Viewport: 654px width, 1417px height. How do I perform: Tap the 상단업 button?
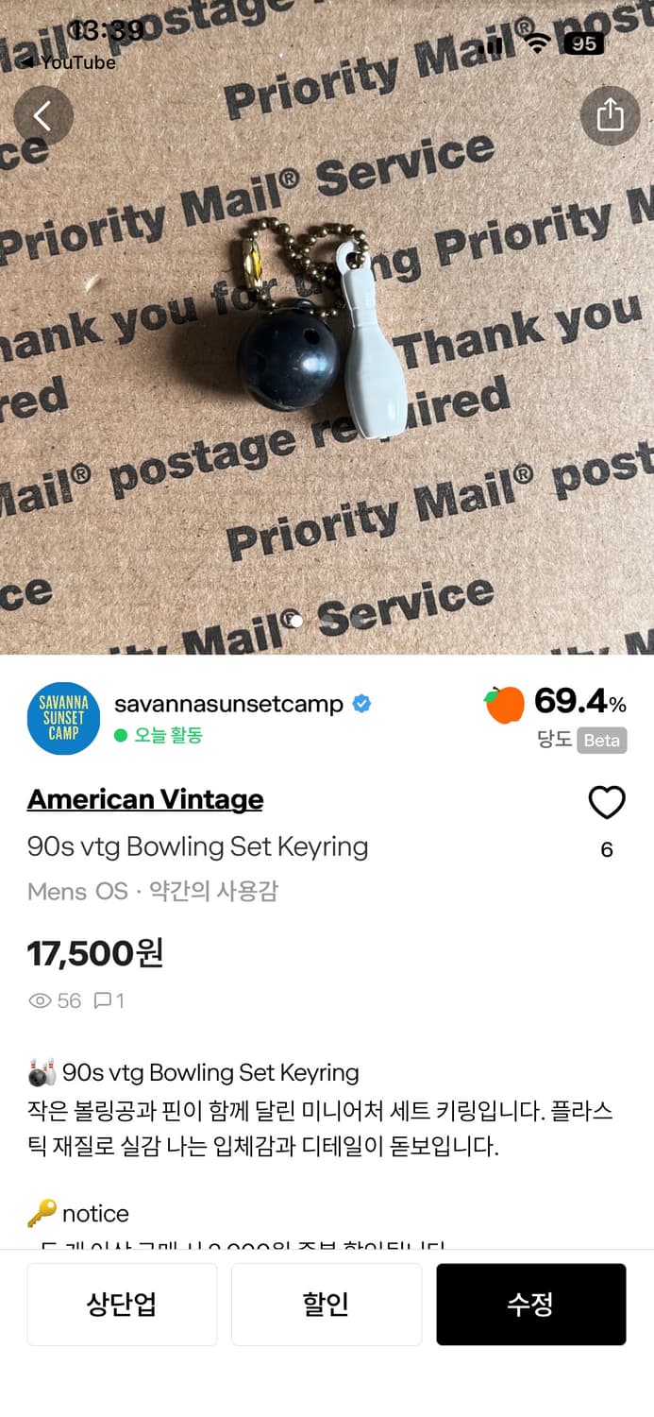coord(122,1305)
